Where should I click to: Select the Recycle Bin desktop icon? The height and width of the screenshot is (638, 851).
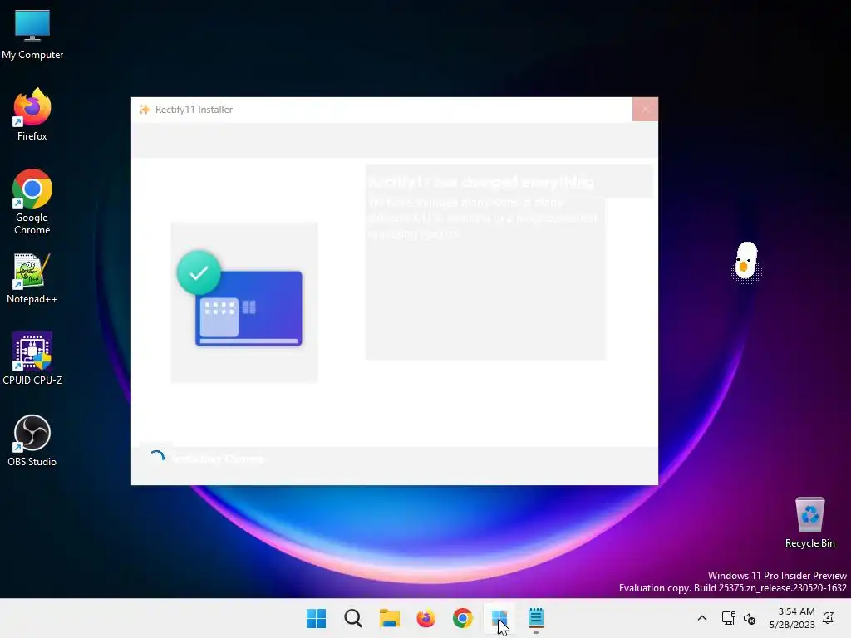[809, 523]
